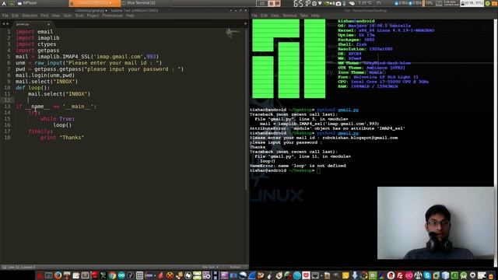498x280 pixels.
Task: Open Sublime Text File menu
Action: click(5, 16)
